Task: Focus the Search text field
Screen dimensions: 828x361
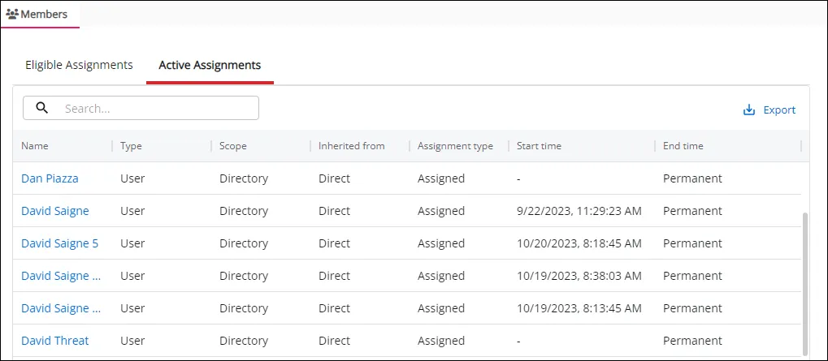Action: tap(141, 108)
